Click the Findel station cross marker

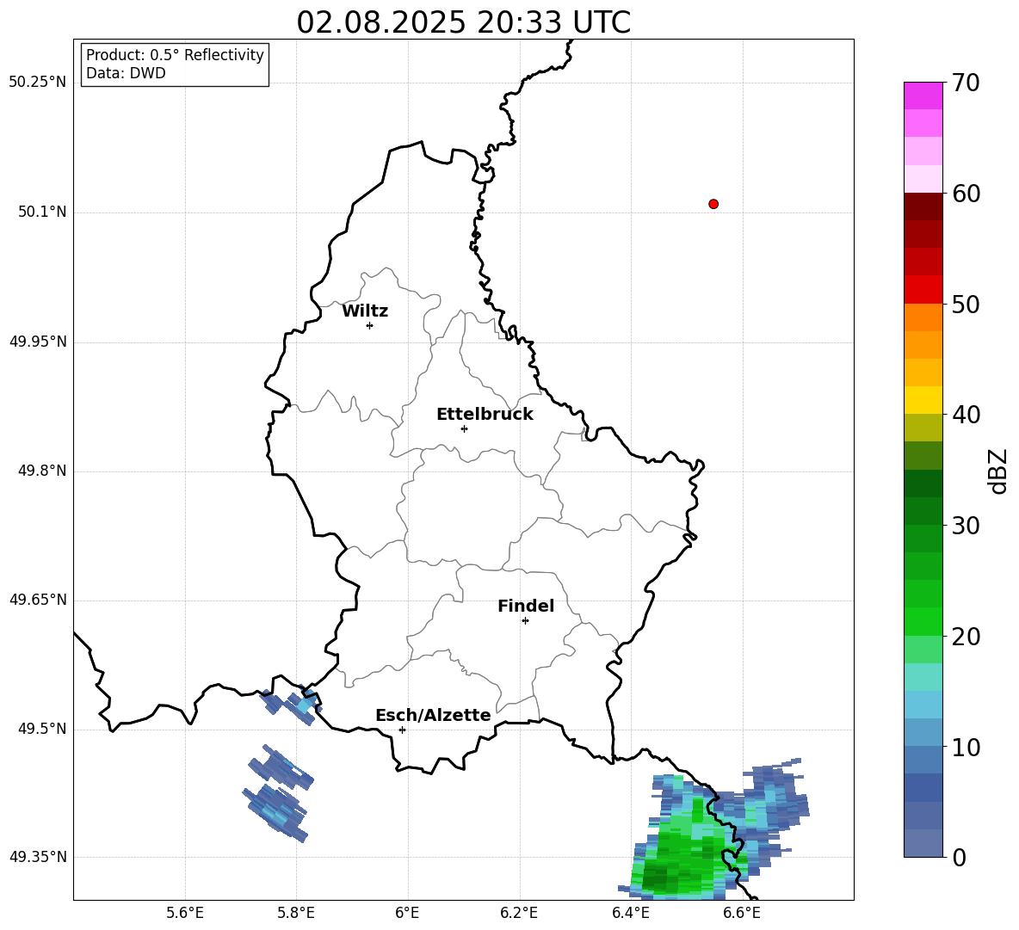[x=525, y=621]
